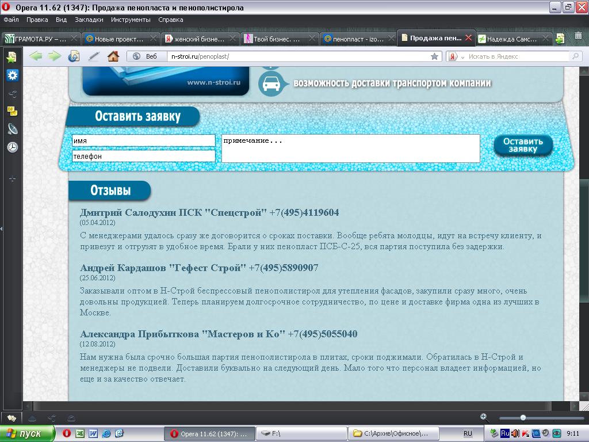The height and width of the screenshot is (442, 589).
Task: Open the closed tabs trash can
Action: click(579, 36)
